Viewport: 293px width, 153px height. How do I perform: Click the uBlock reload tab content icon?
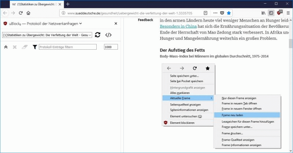pos(97,35)
